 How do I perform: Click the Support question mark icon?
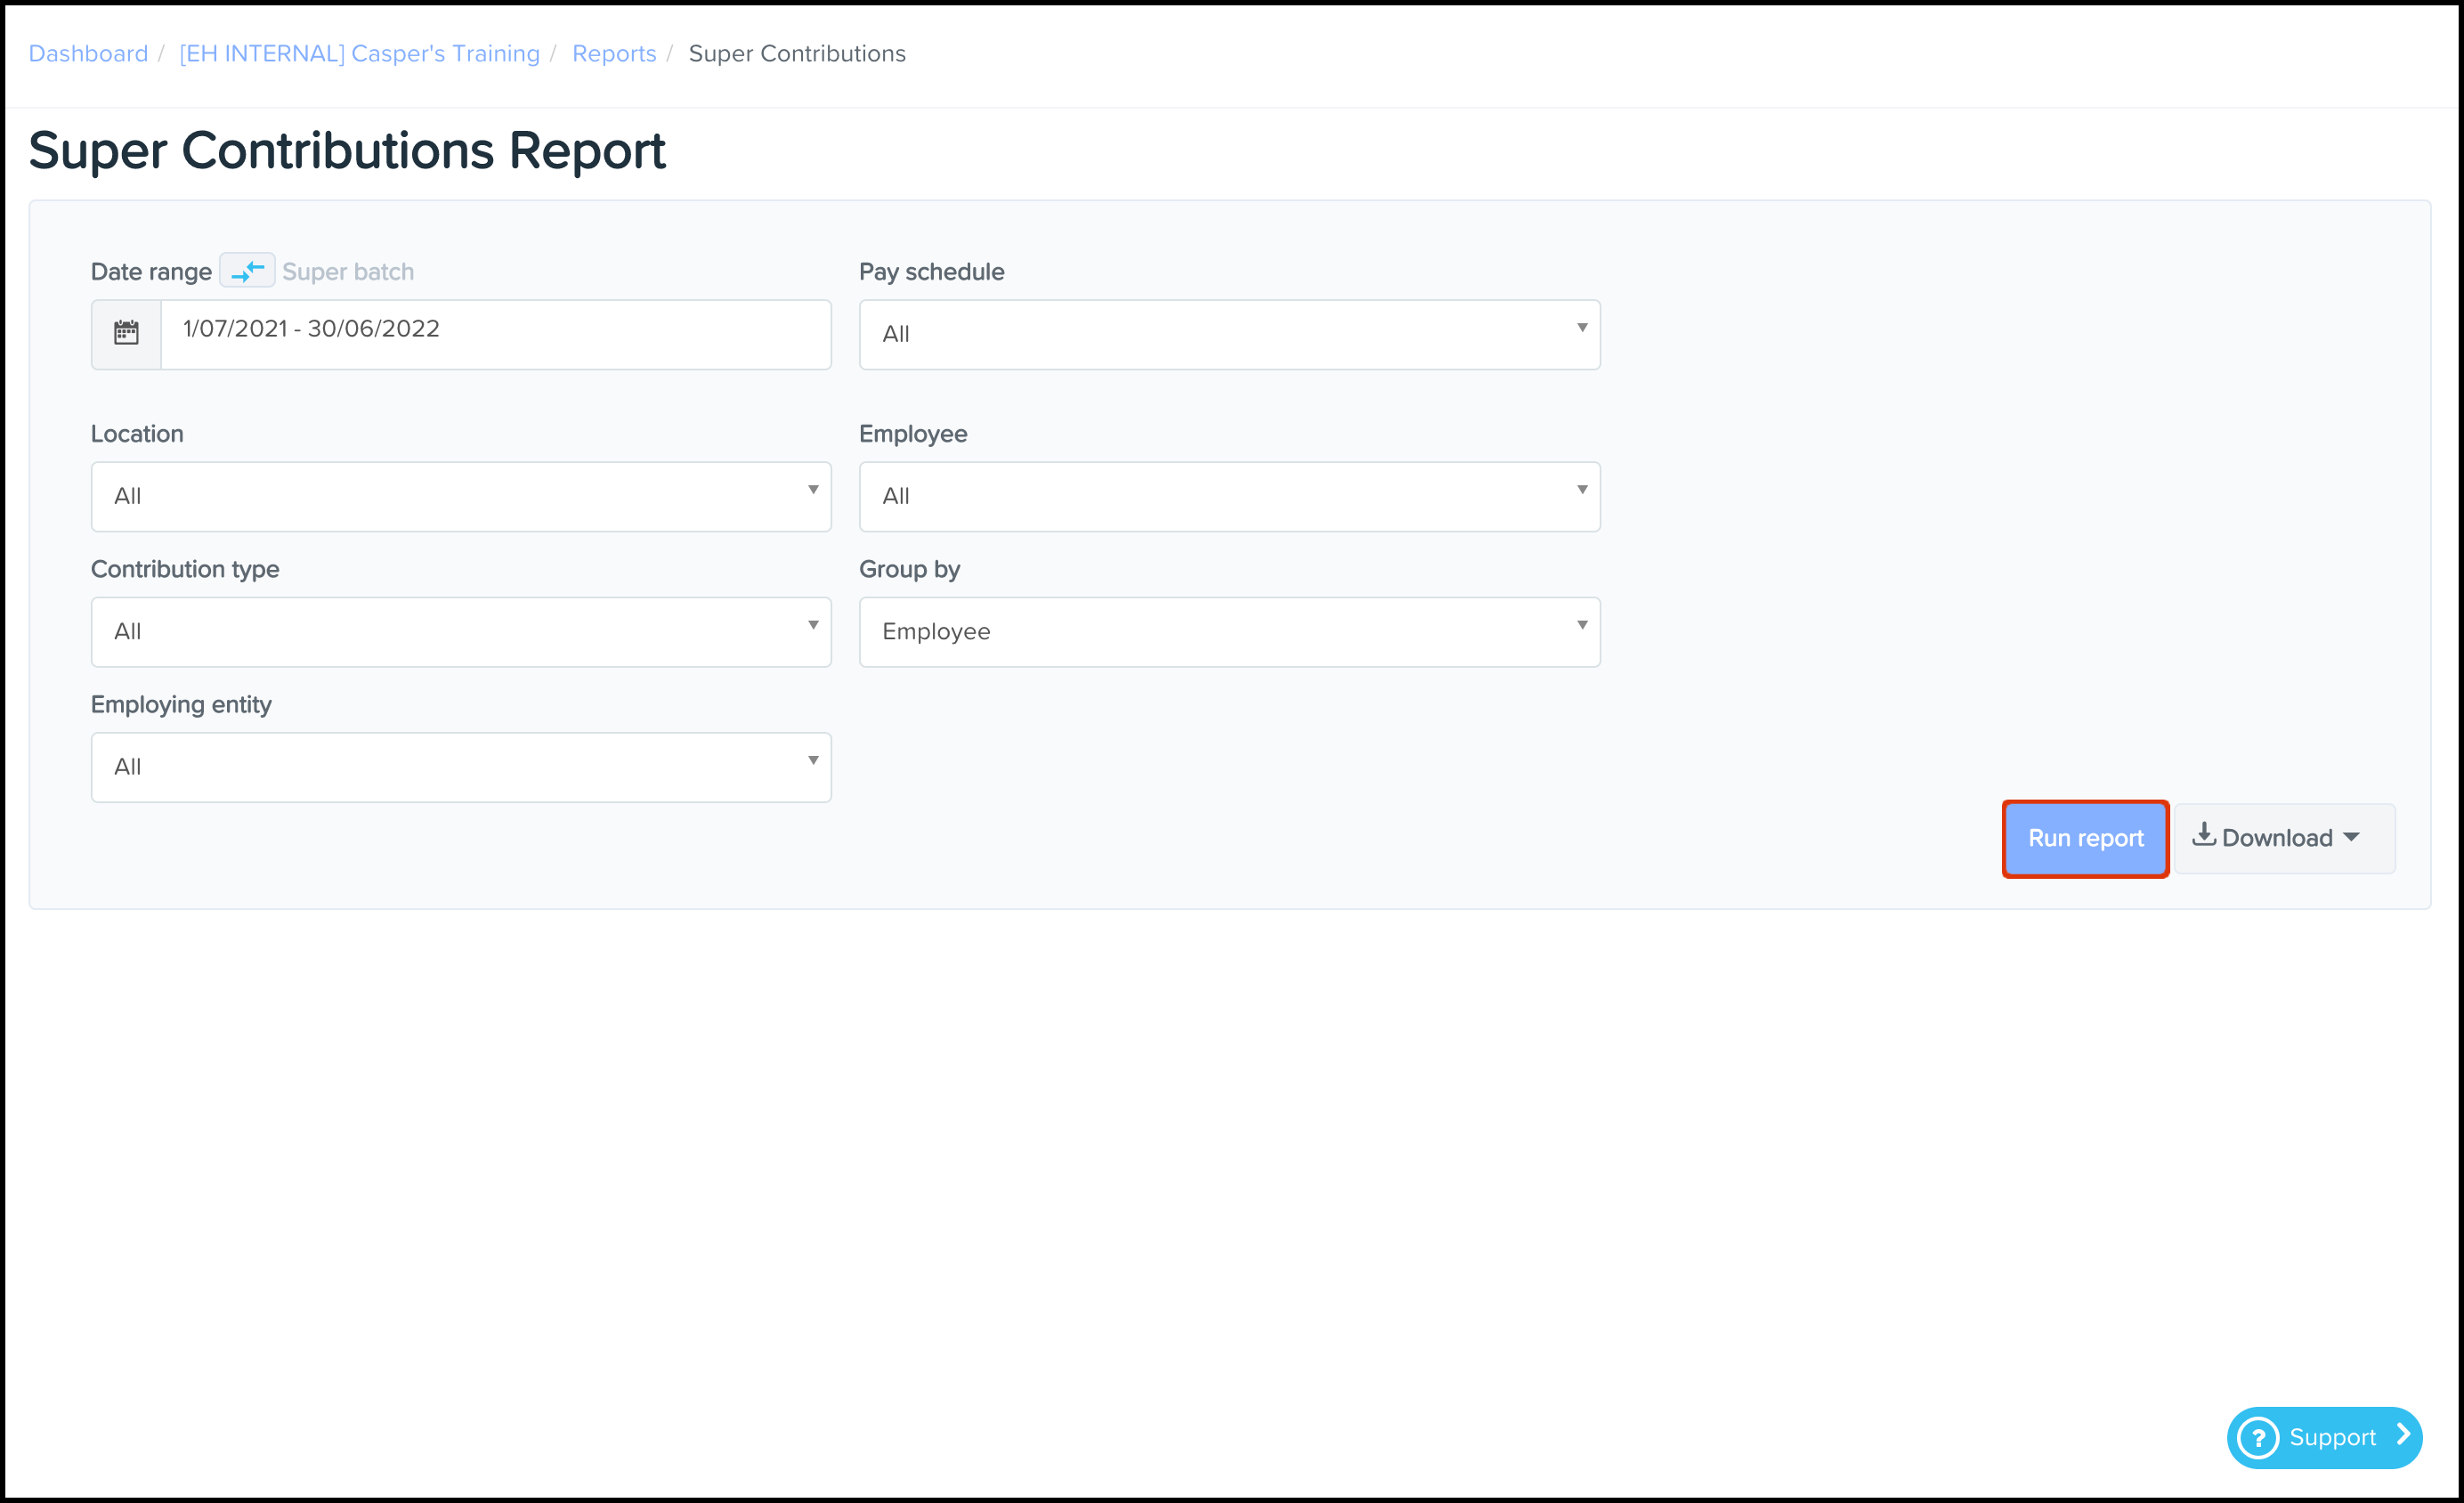[2258, 1438]
